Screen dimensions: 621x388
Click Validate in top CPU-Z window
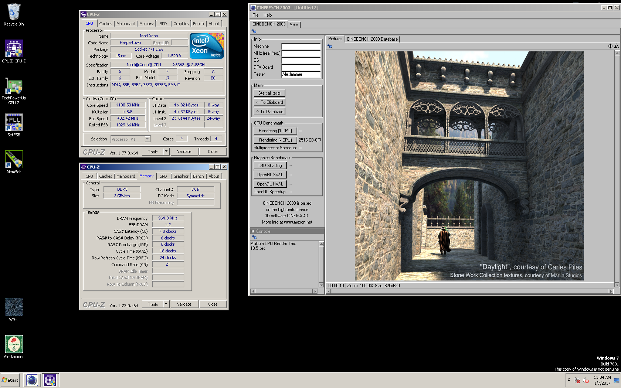(x=184, y=152)
